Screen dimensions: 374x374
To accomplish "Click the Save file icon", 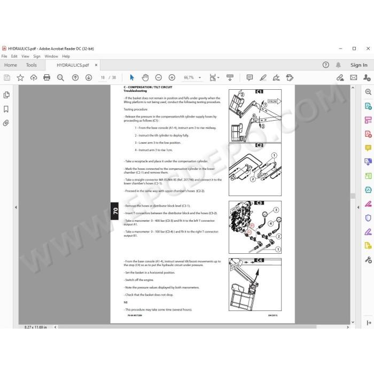I will 7,77.
